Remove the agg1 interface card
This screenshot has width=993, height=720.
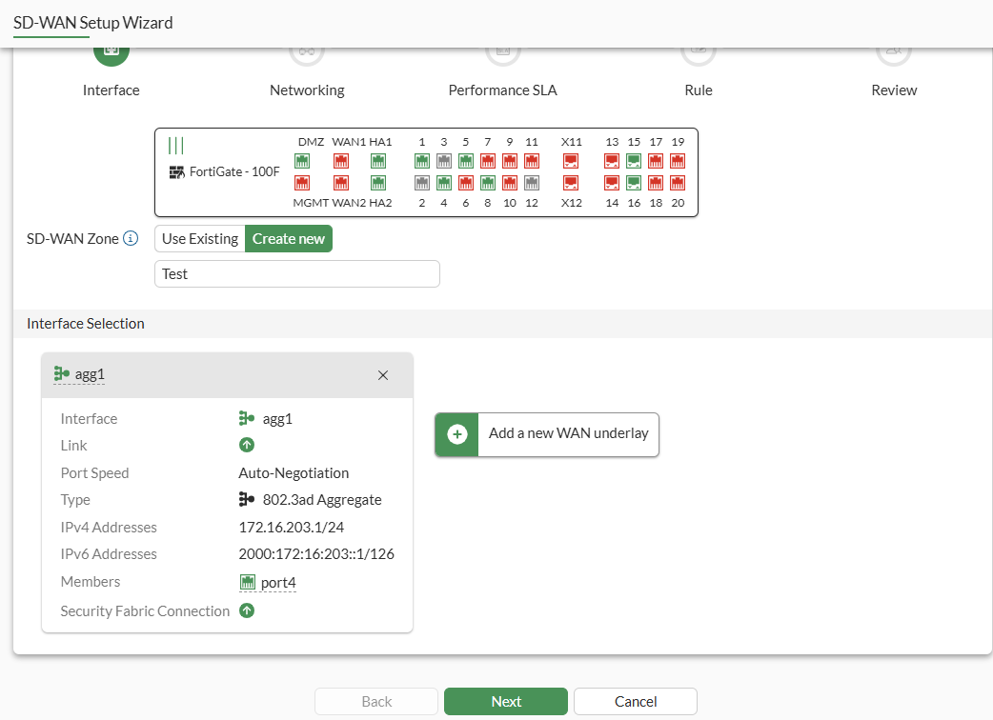[382, 375]
